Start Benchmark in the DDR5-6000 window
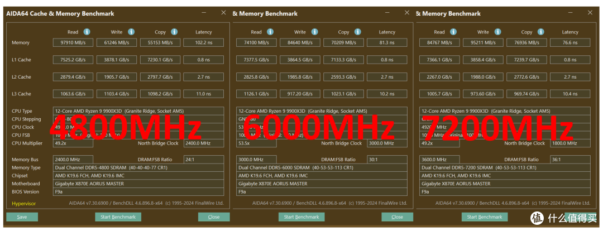This screenshot has height=231, width=603. [x=301, y=217]
